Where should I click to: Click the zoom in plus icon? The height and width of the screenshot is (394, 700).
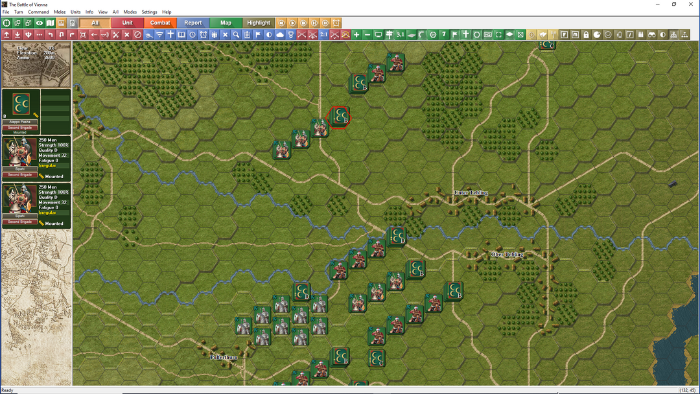(356, 34)
